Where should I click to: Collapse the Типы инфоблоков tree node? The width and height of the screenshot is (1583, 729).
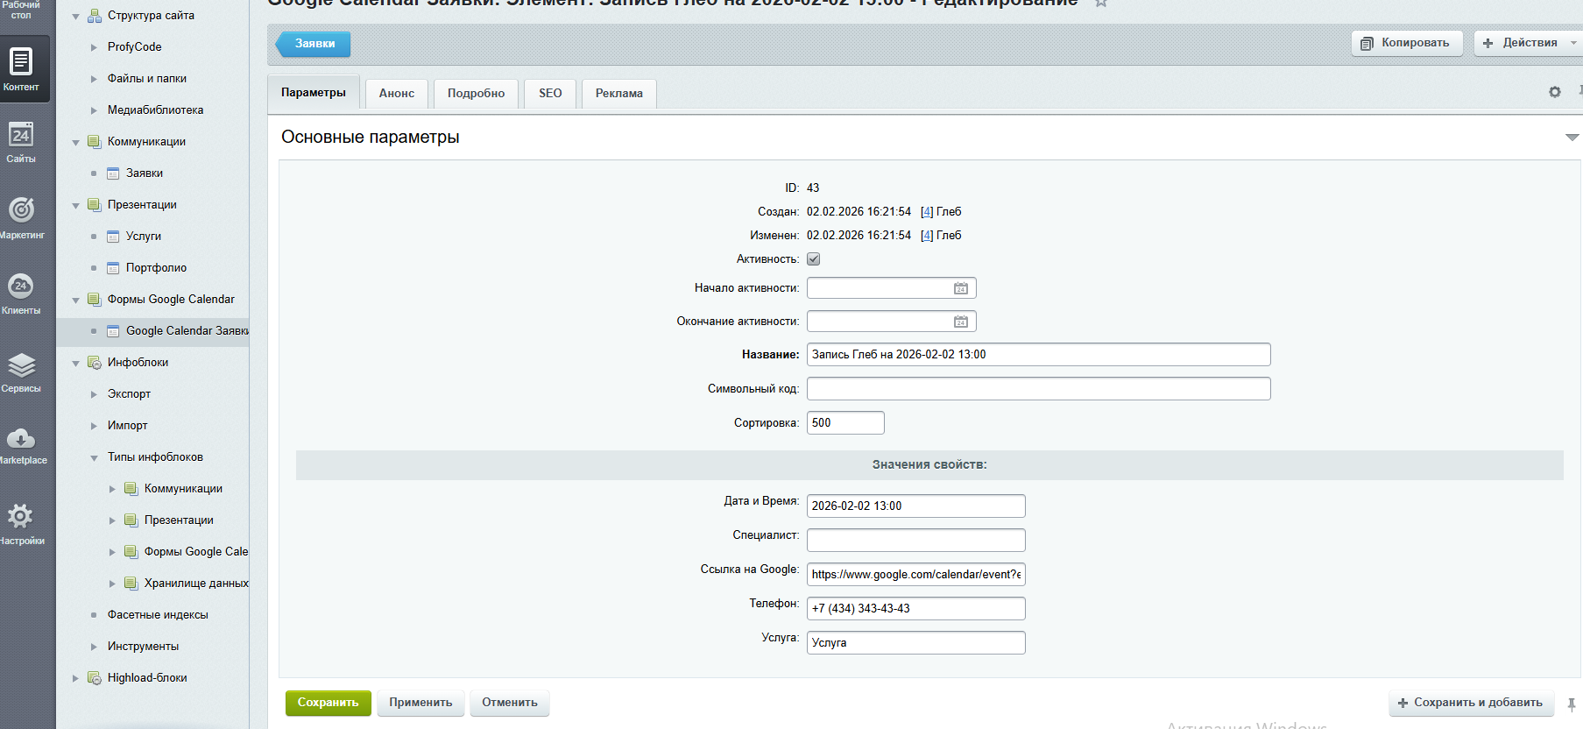(94, 457)
